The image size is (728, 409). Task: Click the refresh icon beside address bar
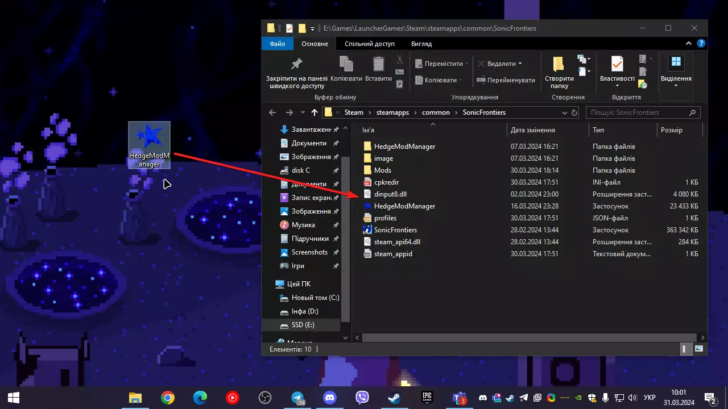[x=574, y=112]
